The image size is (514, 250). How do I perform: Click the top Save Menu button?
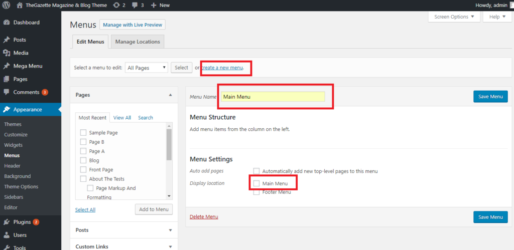click(x=490, y=97)
